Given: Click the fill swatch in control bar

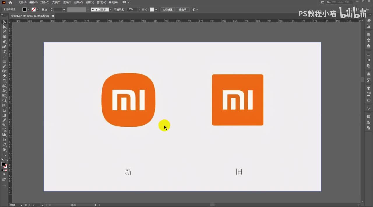Looking at the screenshot, I should point(24,10).
